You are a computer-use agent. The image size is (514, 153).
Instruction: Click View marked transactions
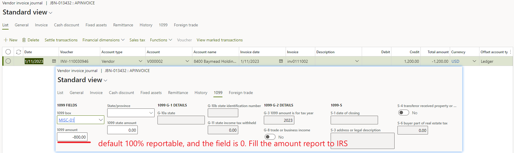(220, 40)
